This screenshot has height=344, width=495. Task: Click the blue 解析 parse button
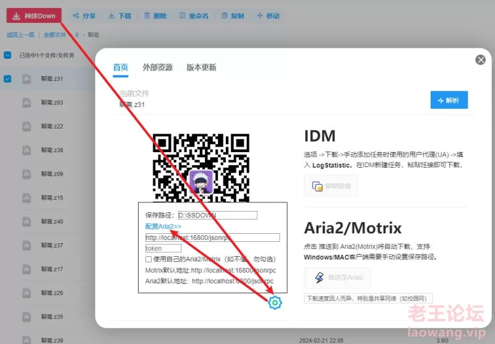(449, 100)
